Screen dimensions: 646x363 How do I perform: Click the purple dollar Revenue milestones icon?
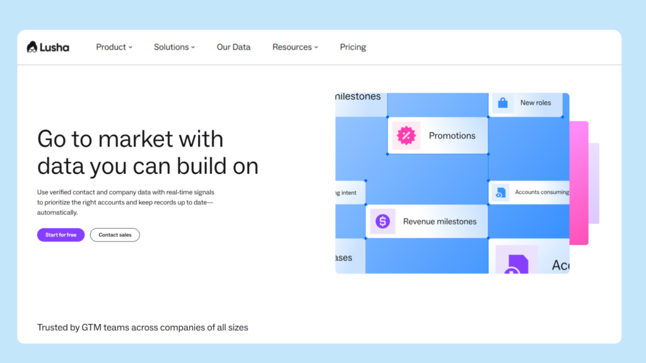[x=382, y=221]
